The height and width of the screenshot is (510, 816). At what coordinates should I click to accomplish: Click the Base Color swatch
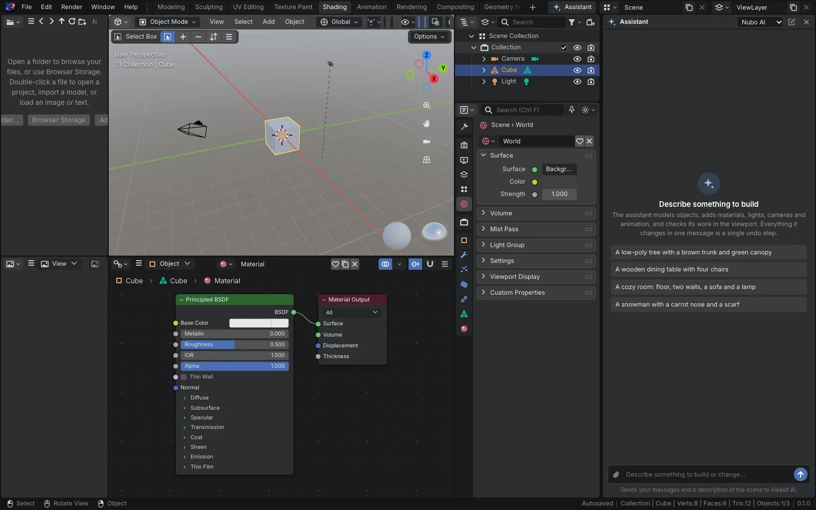(259, 323)
